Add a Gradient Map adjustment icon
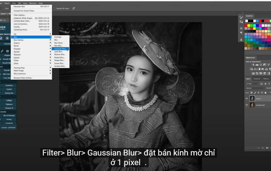The height and width of the screenshot is (171, 271). coord(268,73)
